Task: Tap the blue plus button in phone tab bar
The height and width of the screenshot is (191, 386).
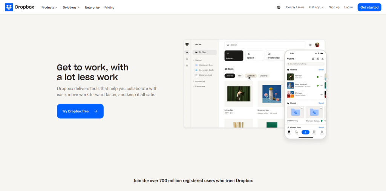Action: coord(305,132)
